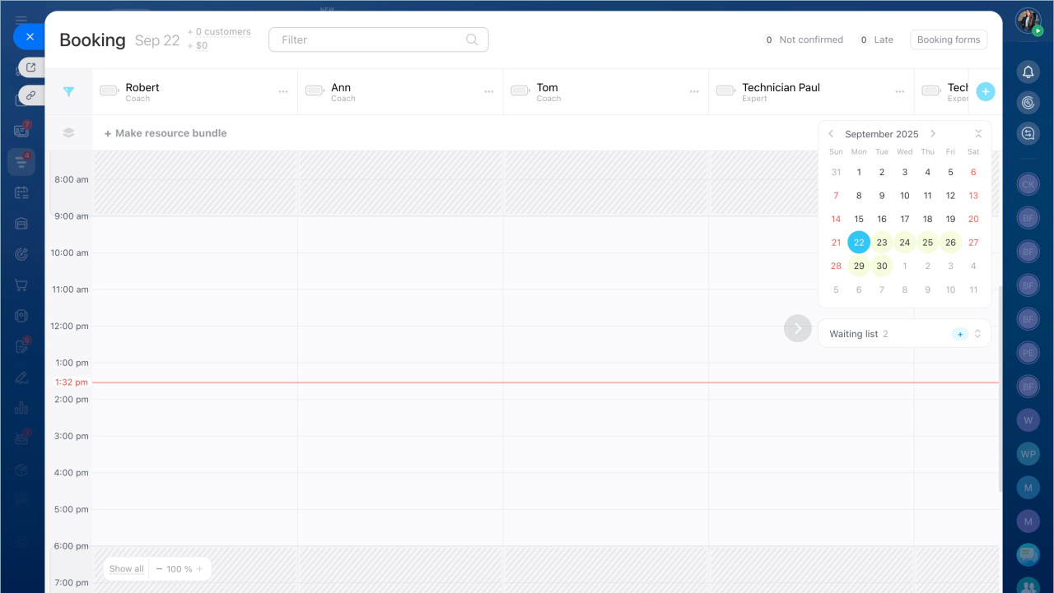Open the online store cart icon

pyautogui.click(x=21, y=285)
